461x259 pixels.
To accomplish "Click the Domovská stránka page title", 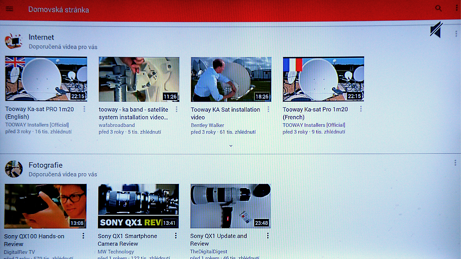I will pyautogui.click(x=59, y=9).
